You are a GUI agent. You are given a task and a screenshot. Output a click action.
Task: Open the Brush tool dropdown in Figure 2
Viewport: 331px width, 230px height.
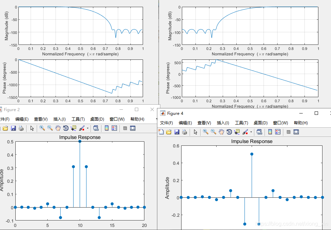tap(87, 128)
